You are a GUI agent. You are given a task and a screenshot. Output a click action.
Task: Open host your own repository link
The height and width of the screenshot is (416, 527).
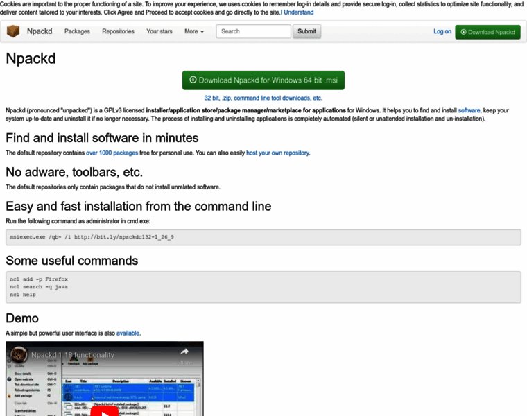(x=277, y=153)
